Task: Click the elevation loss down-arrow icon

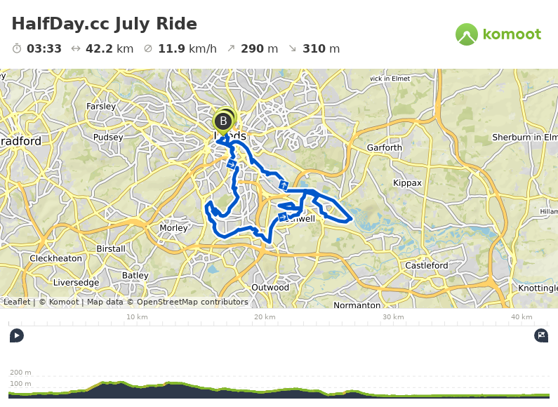Action: 293,48
